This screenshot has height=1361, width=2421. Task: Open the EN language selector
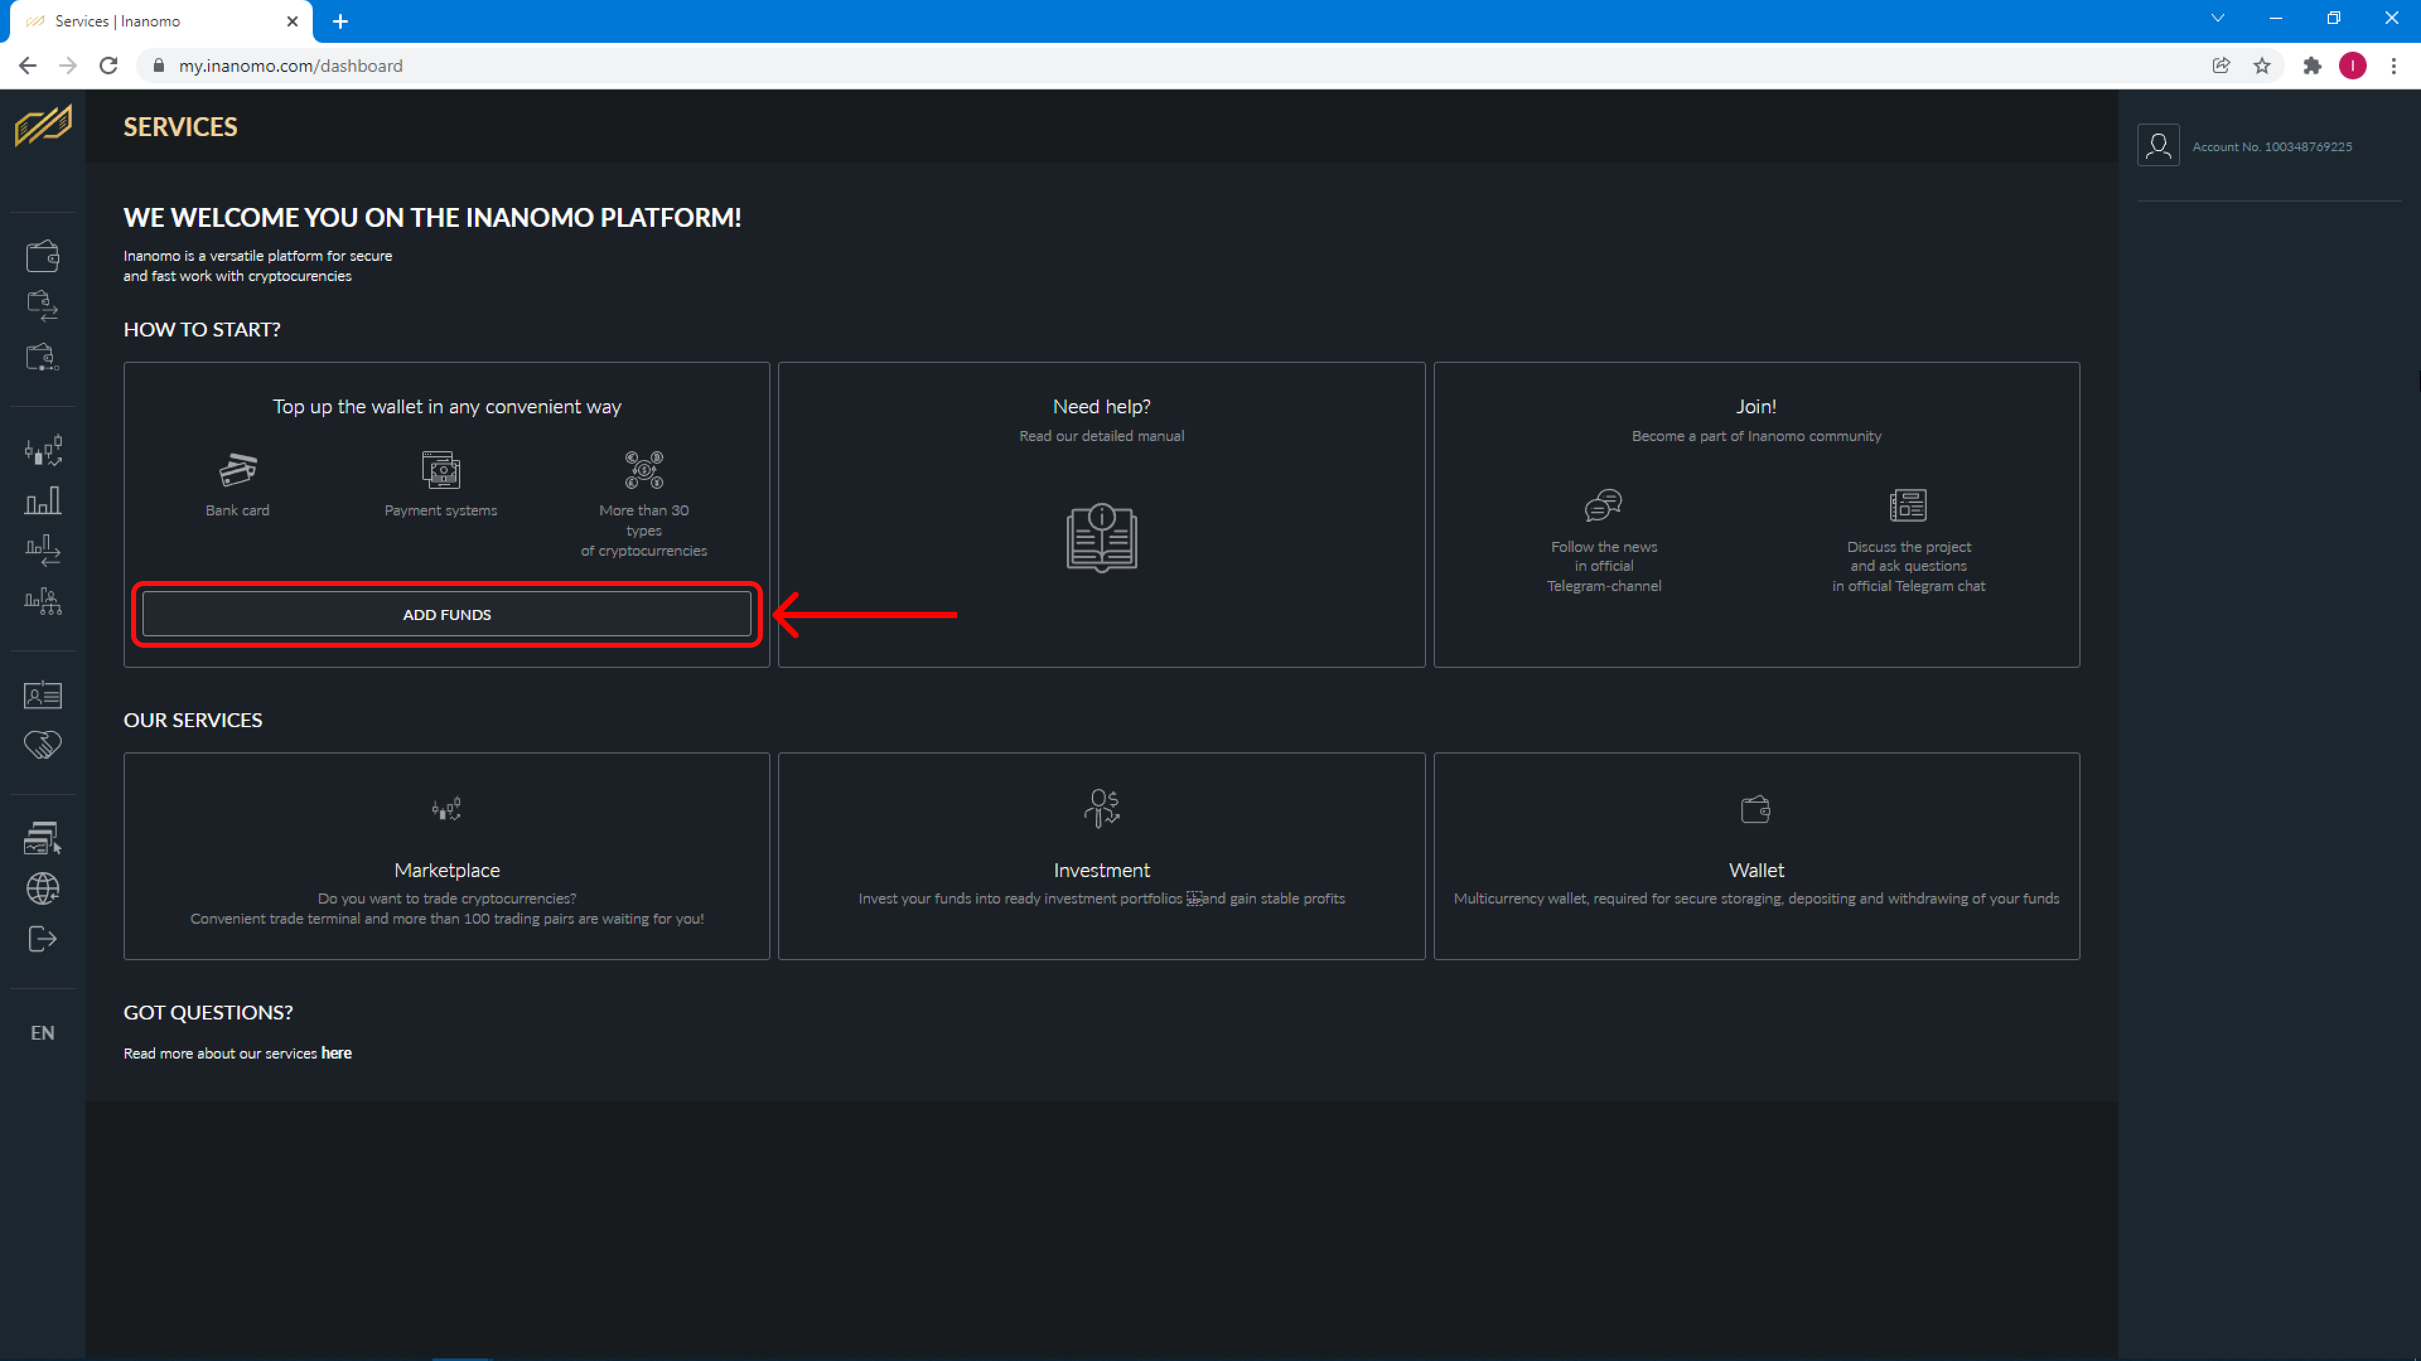coord(42,1033)
